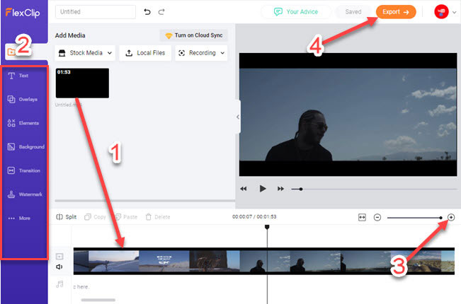This screenshot has width=461, height=304.
Task: Zoom out the timeline
Action: 377,218
